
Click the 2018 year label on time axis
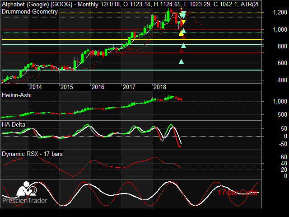click(160, 87)
